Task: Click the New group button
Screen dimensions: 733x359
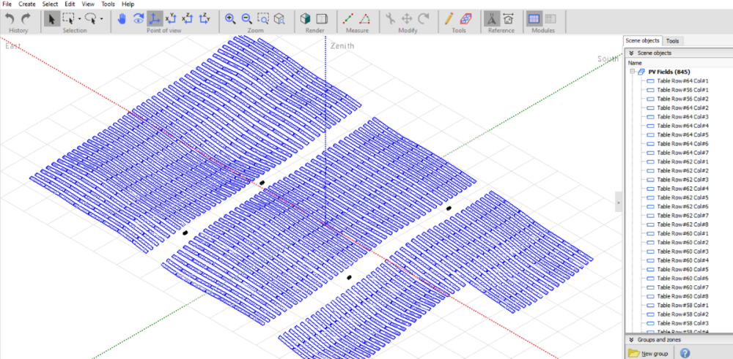Action: pos(649,353)
